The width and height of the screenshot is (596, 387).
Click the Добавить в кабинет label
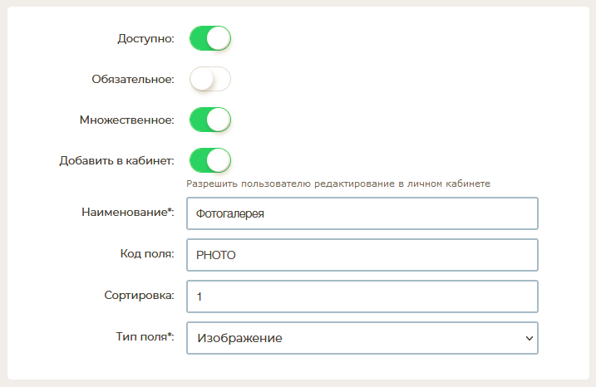(116, 159)
